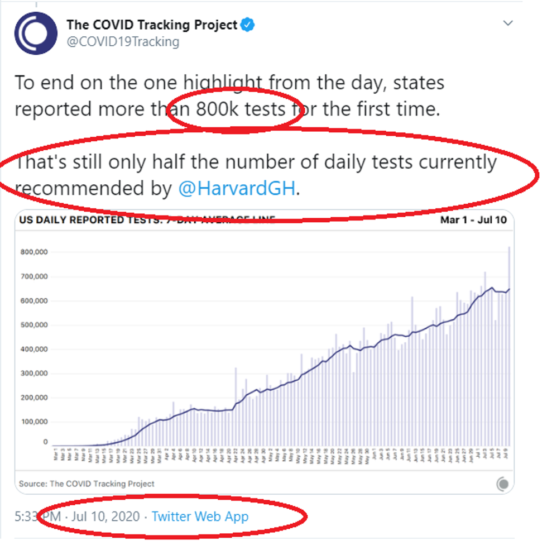Click the circled 800k tests text
Screen dimensions: 547x550
coord(240,109)
